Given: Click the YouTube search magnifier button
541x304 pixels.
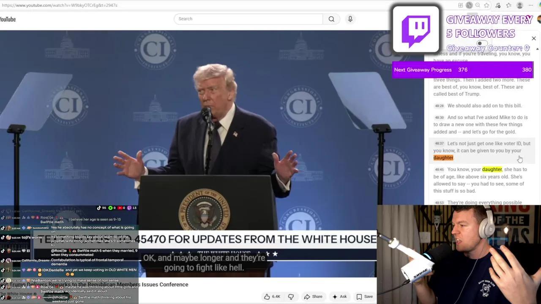Looking at the screenshot, I should tap(331, 19).
